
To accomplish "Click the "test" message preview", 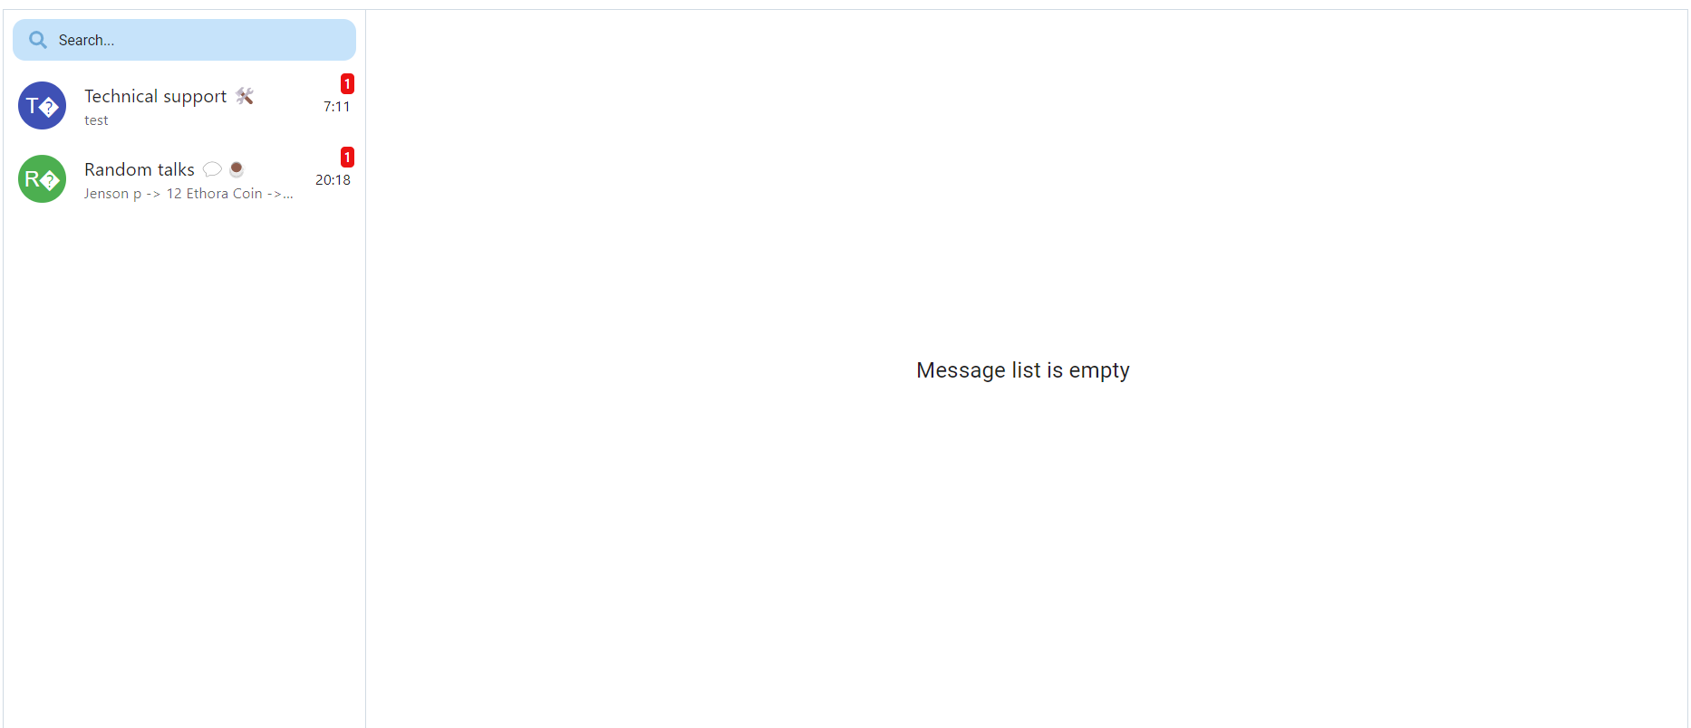I will (x=96, y=120).
